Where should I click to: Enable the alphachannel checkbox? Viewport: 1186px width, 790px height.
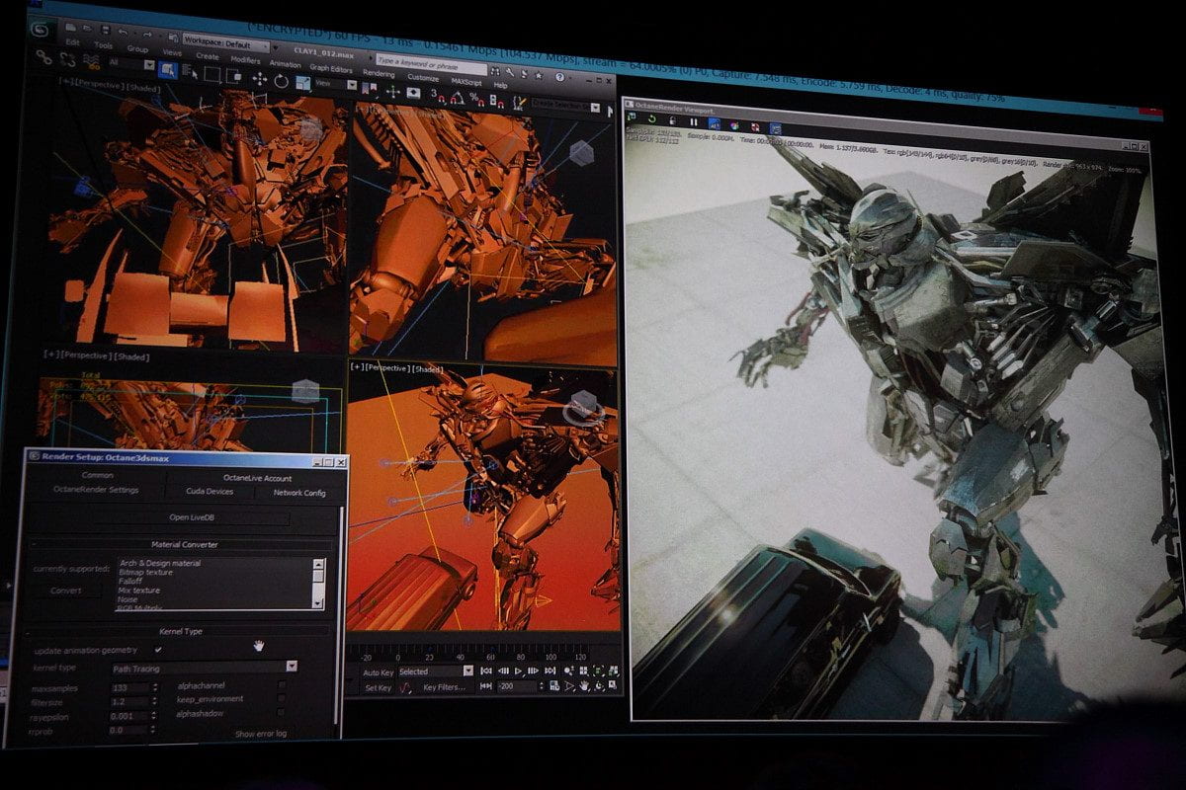282,684
